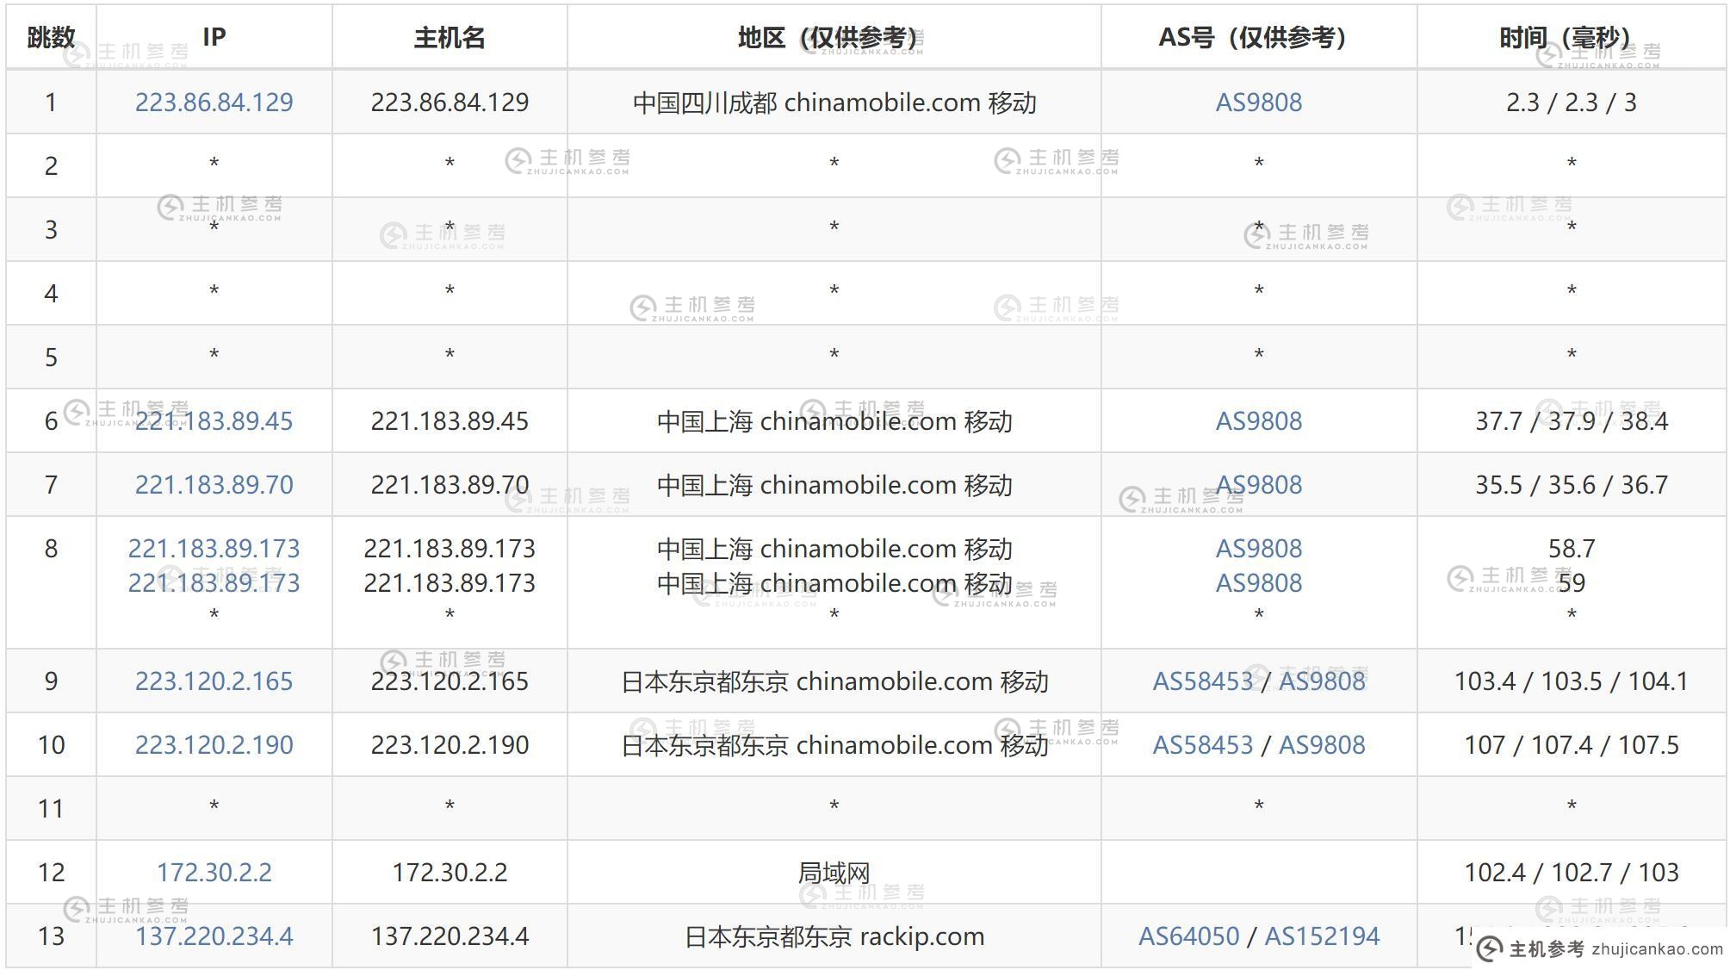Select hostname 223.120.2.190 in 主机名 column
Screen dimensions: 1730x970
(x=450, y=745)
